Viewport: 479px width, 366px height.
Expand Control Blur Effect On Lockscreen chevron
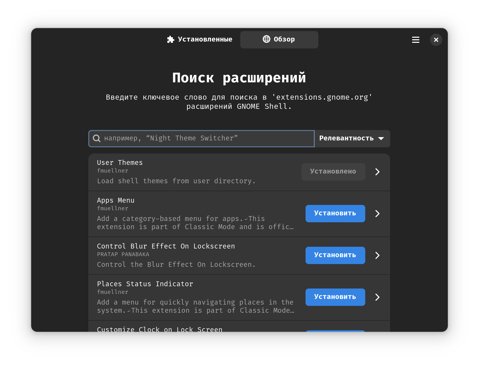[x=377, y=255]
